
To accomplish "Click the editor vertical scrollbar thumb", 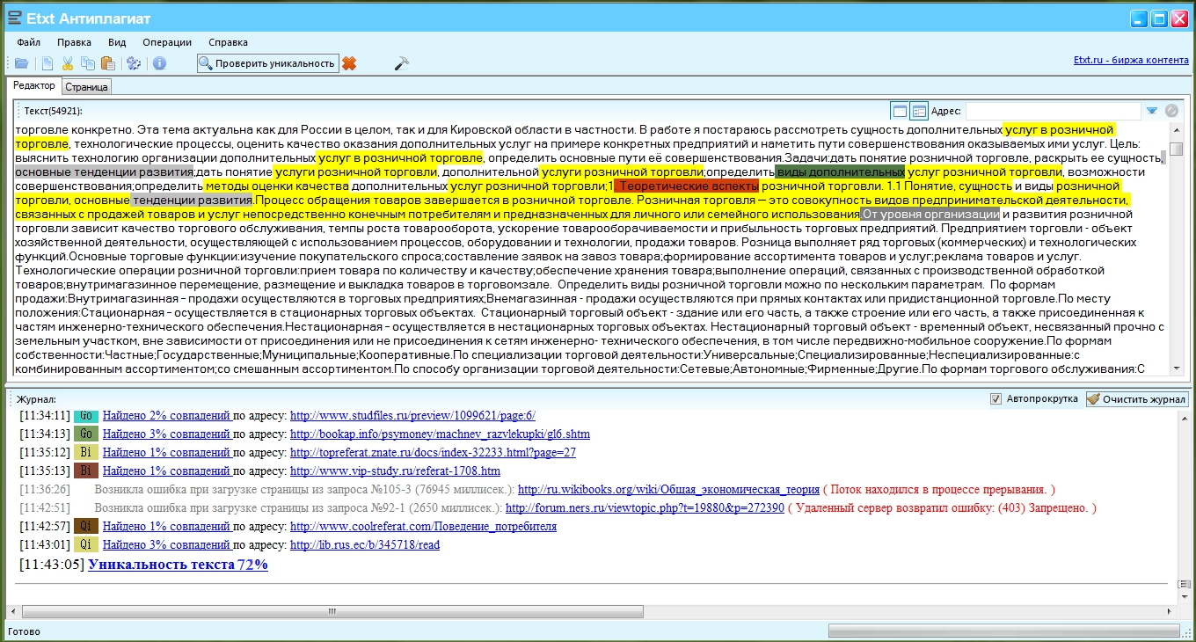I will click(x=1176, y=149).
